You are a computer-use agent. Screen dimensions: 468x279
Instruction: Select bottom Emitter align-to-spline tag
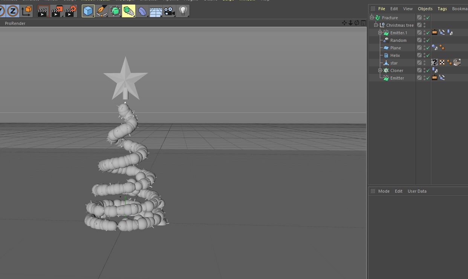[x=442, y=78]
